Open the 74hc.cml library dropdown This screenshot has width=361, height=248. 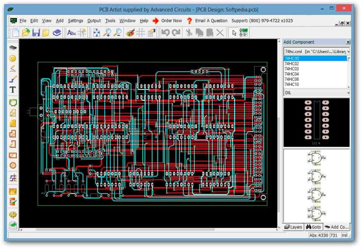(x=348, y=52)
